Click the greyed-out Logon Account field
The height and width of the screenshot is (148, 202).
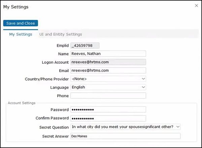click(x=108, y=62)
